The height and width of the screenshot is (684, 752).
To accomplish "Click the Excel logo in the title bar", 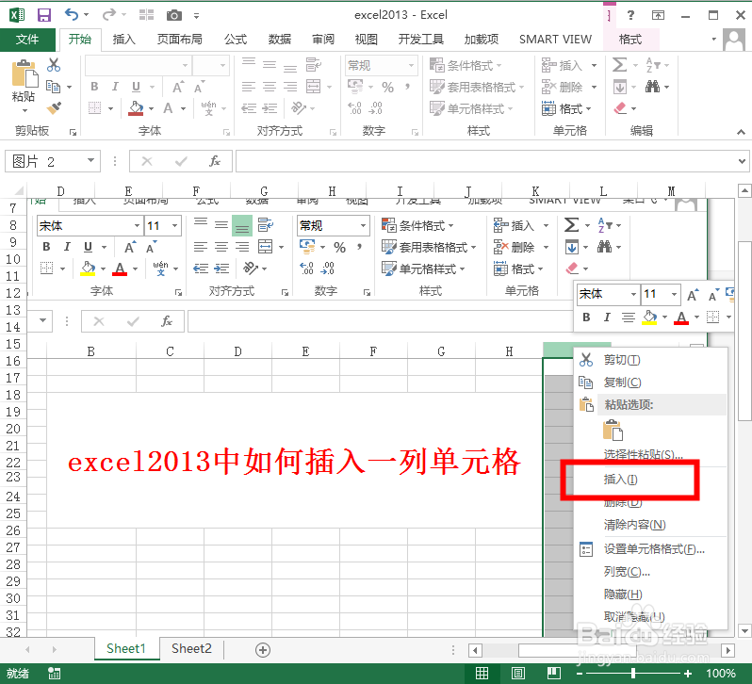I will pos(17,15).
